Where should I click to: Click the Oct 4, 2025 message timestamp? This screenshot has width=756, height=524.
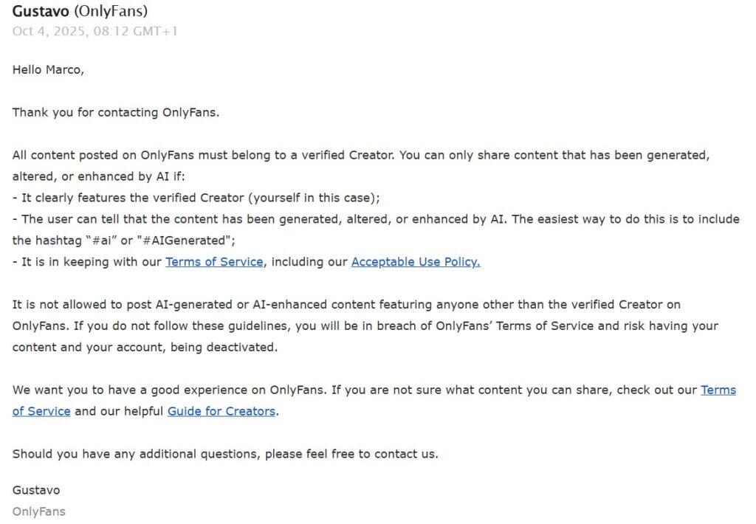click(x=94, y=32)
